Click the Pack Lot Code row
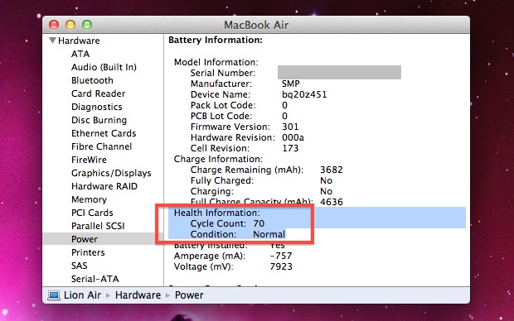The width and height of the screenshot is (514, 321). (239, 105)
